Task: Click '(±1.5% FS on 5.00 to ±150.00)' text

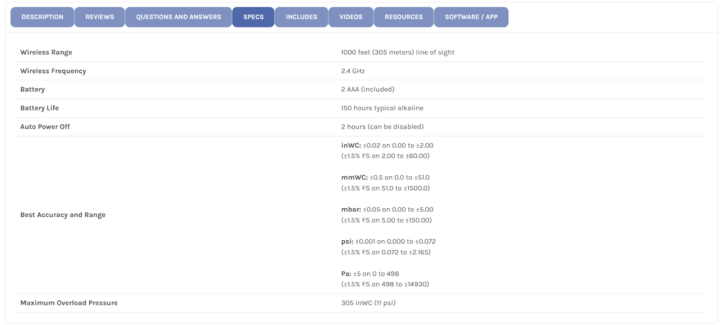Action: pos(386,220)
